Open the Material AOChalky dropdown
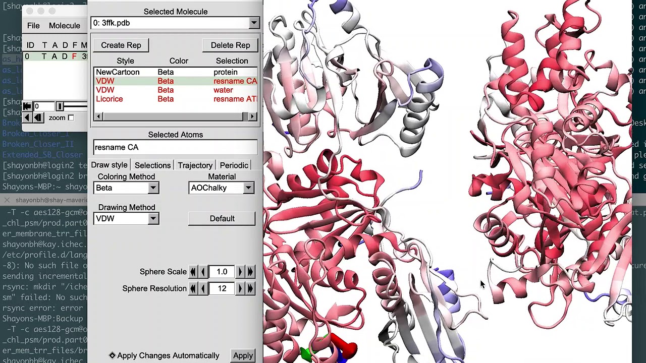The image size is (646, 363). point(222,188)
